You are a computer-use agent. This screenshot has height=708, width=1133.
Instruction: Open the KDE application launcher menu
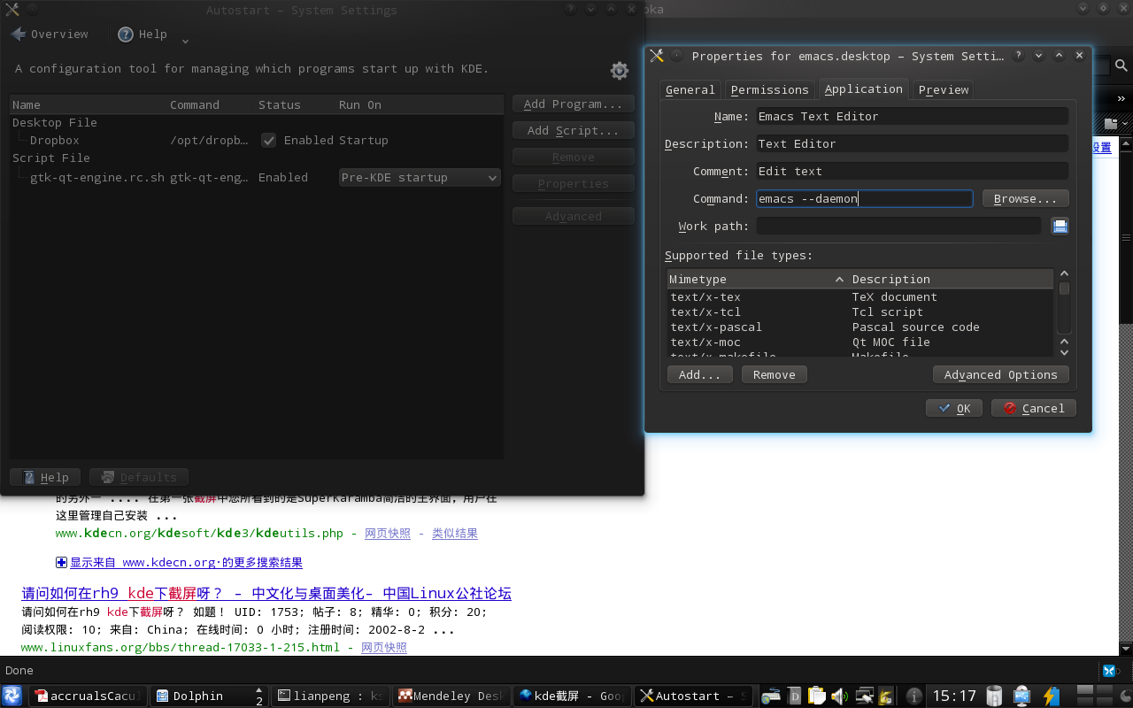(13, 696)
